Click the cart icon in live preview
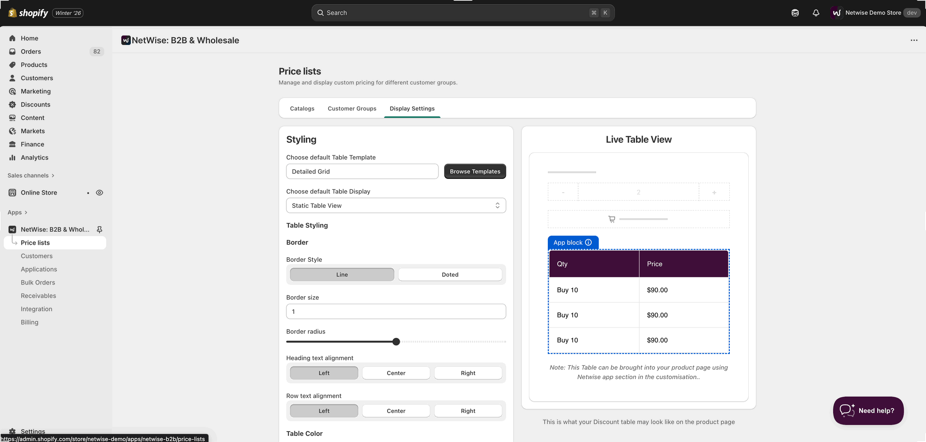Viewport: 926px width, 442px height. [x=612, y=219]
